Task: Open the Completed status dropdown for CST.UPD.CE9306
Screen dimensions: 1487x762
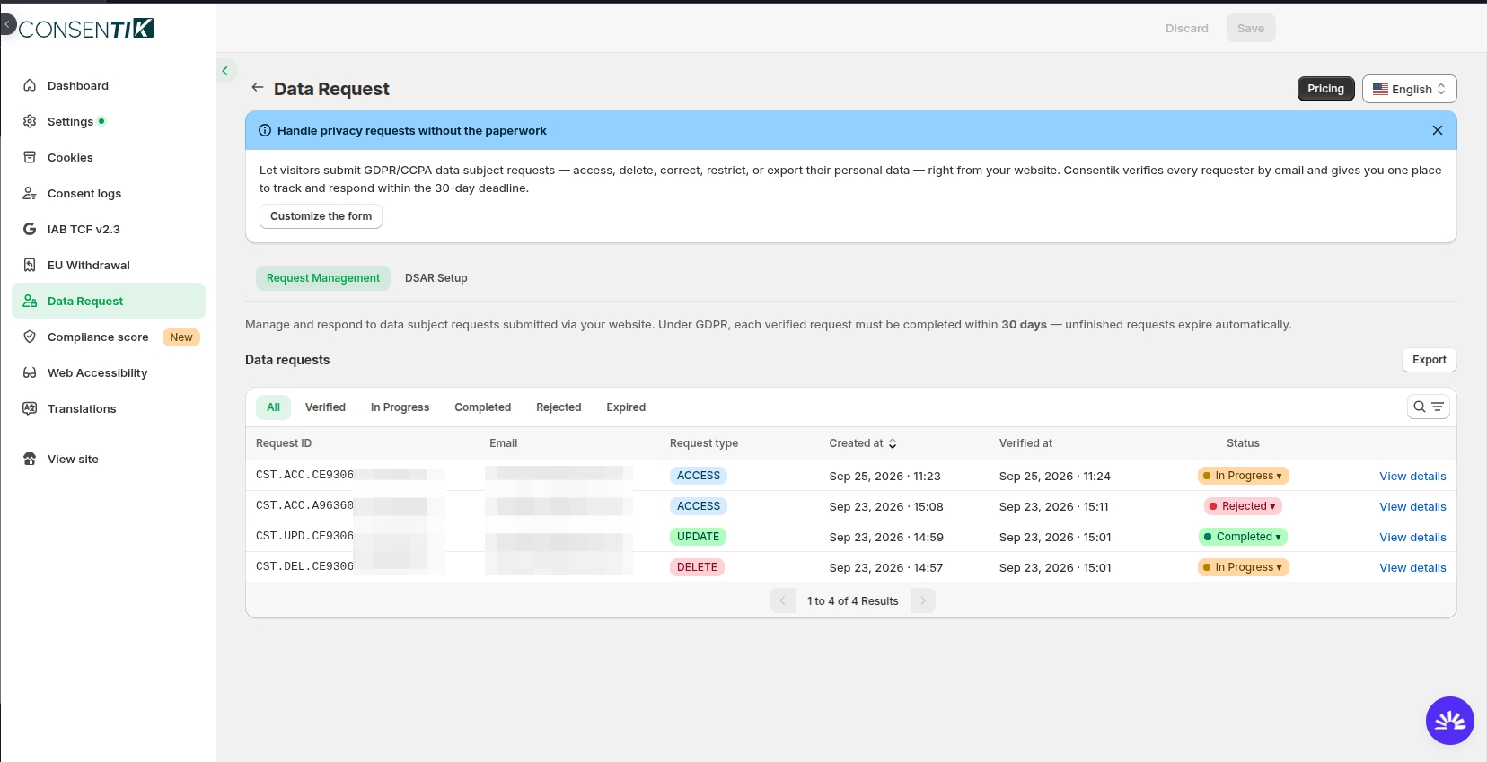Action: [x=1244, y=538]
